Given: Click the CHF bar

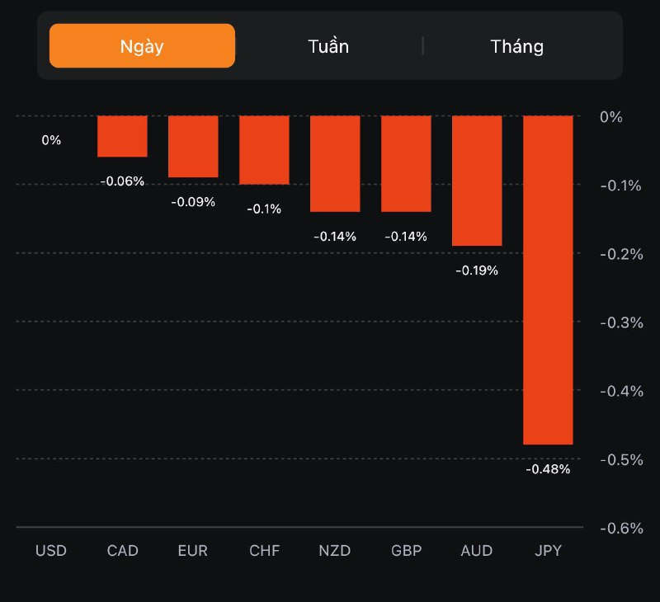Looking at the screenshot, I should pos(264,150).
